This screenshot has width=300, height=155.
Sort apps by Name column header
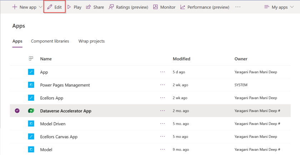click(46, 59)
